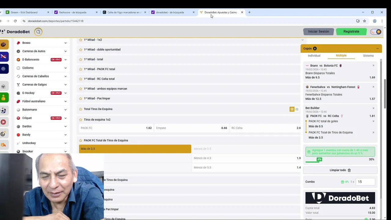
Task: Remove PAOK FC Total de Tiros de Esquina leg
Action: (x=373, y=132)
